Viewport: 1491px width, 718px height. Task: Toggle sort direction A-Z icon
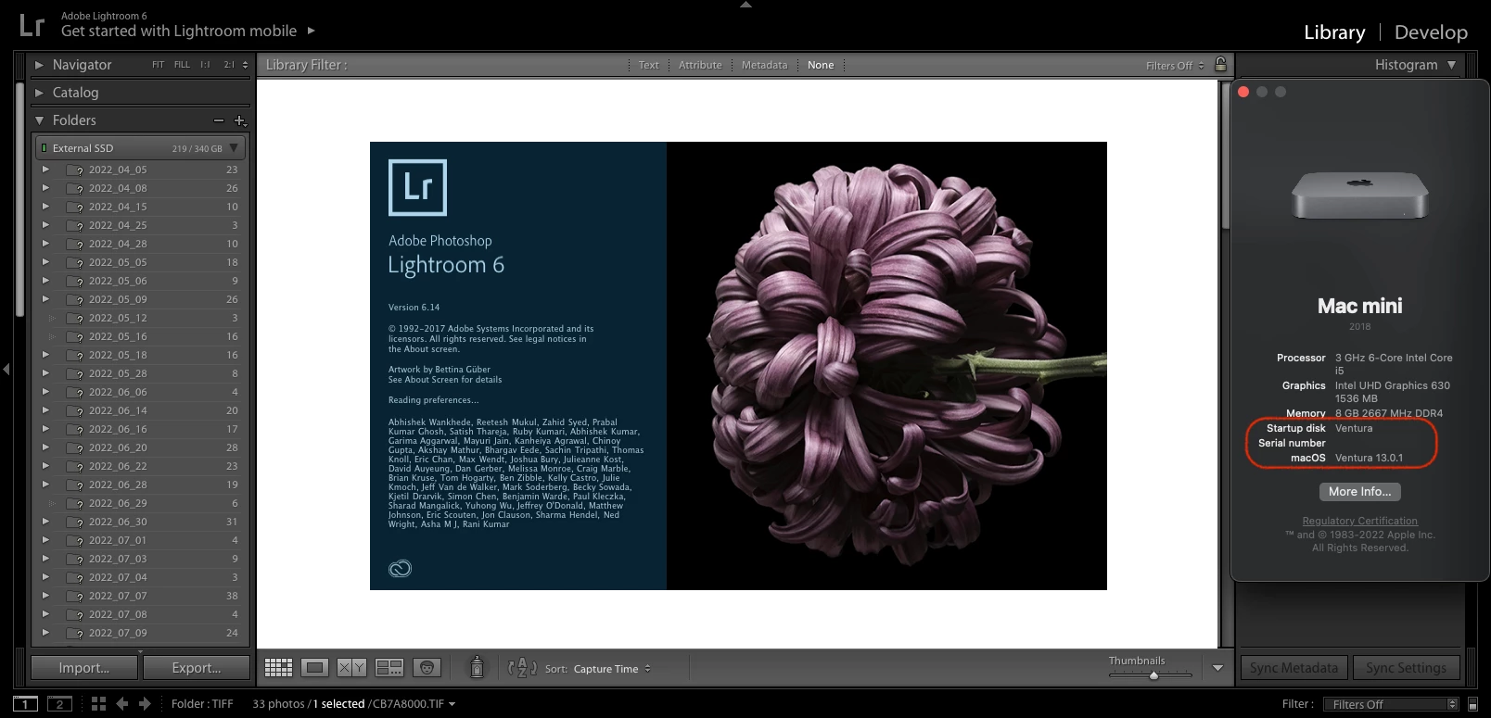[522, 667]
